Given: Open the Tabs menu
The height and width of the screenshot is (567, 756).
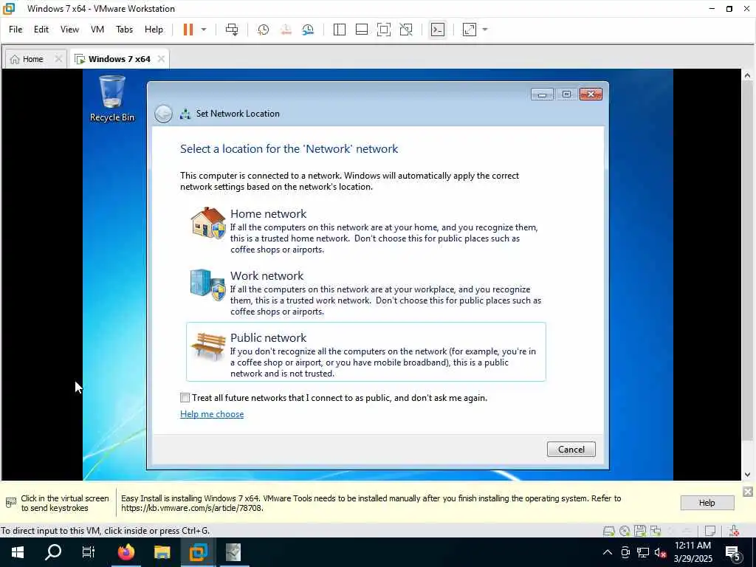Looking at the screenshot, I should point(124,30).
